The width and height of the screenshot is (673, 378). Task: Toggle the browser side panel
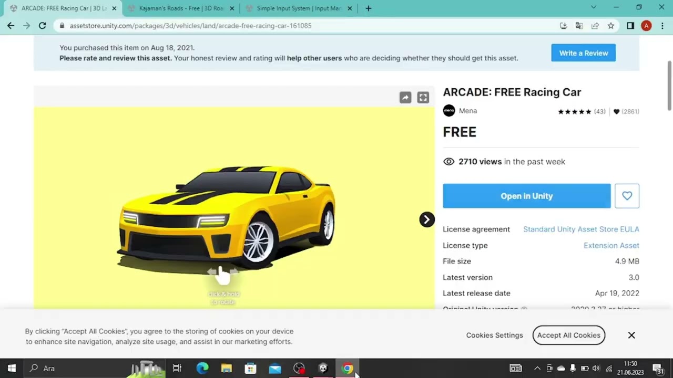coord(630,25)
